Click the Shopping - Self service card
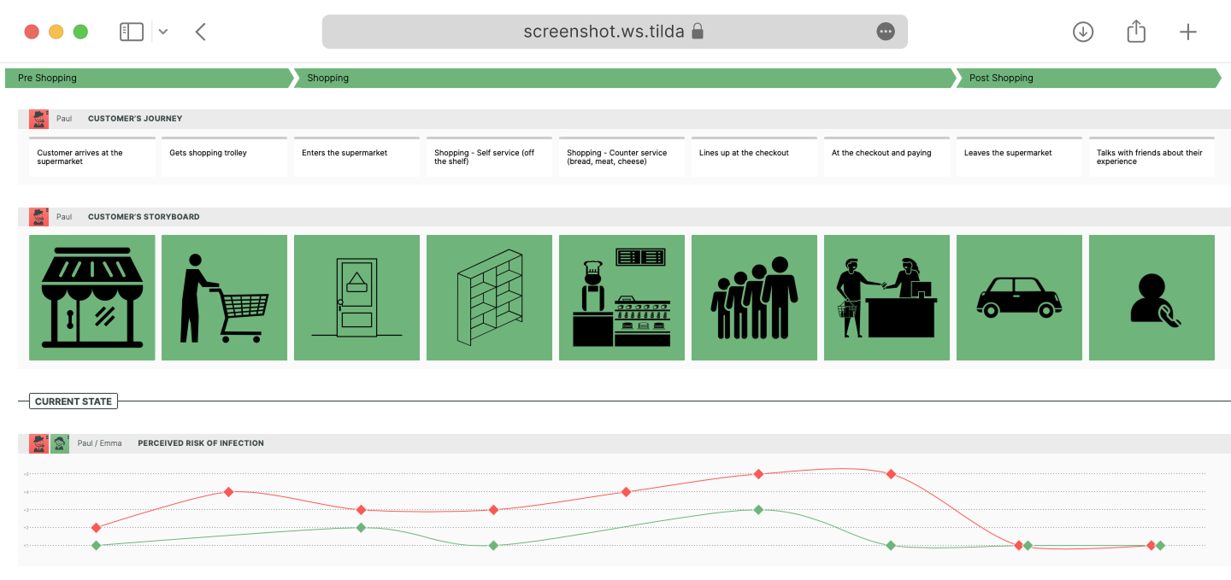The image size is (1231, 580). tap(490, 157)
